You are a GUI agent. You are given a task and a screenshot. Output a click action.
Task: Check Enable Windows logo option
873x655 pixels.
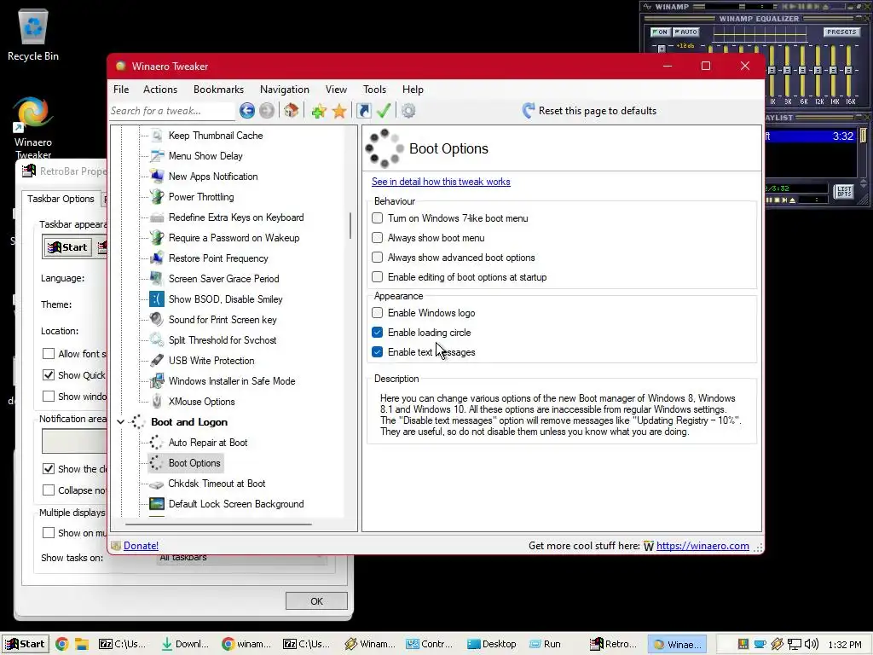coord(378,313)
